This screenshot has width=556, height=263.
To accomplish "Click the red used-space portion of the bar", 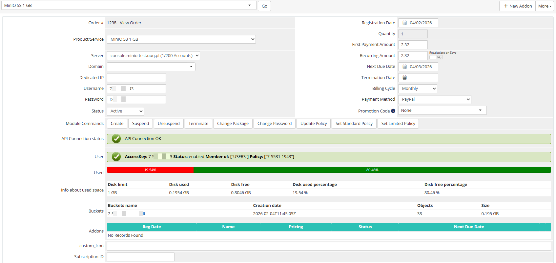I will 150,170.
